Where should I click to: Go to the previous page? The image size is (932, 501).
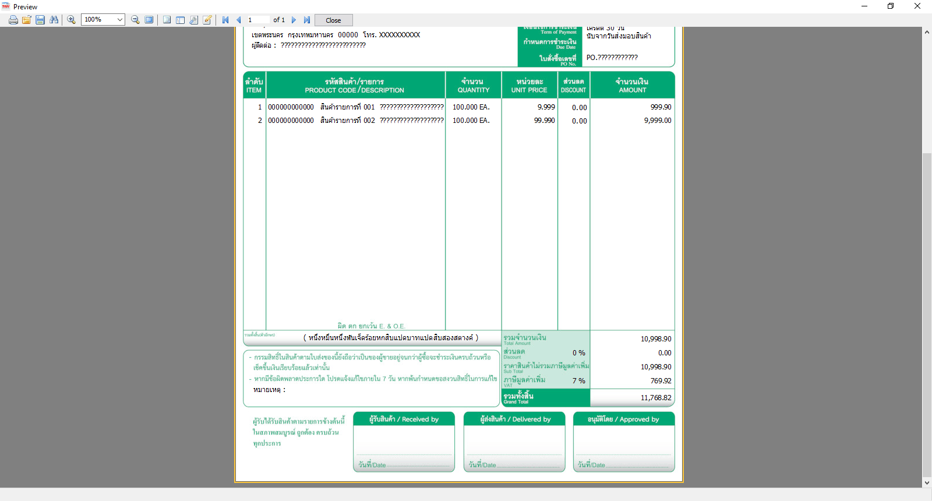[x=238, y=20]
